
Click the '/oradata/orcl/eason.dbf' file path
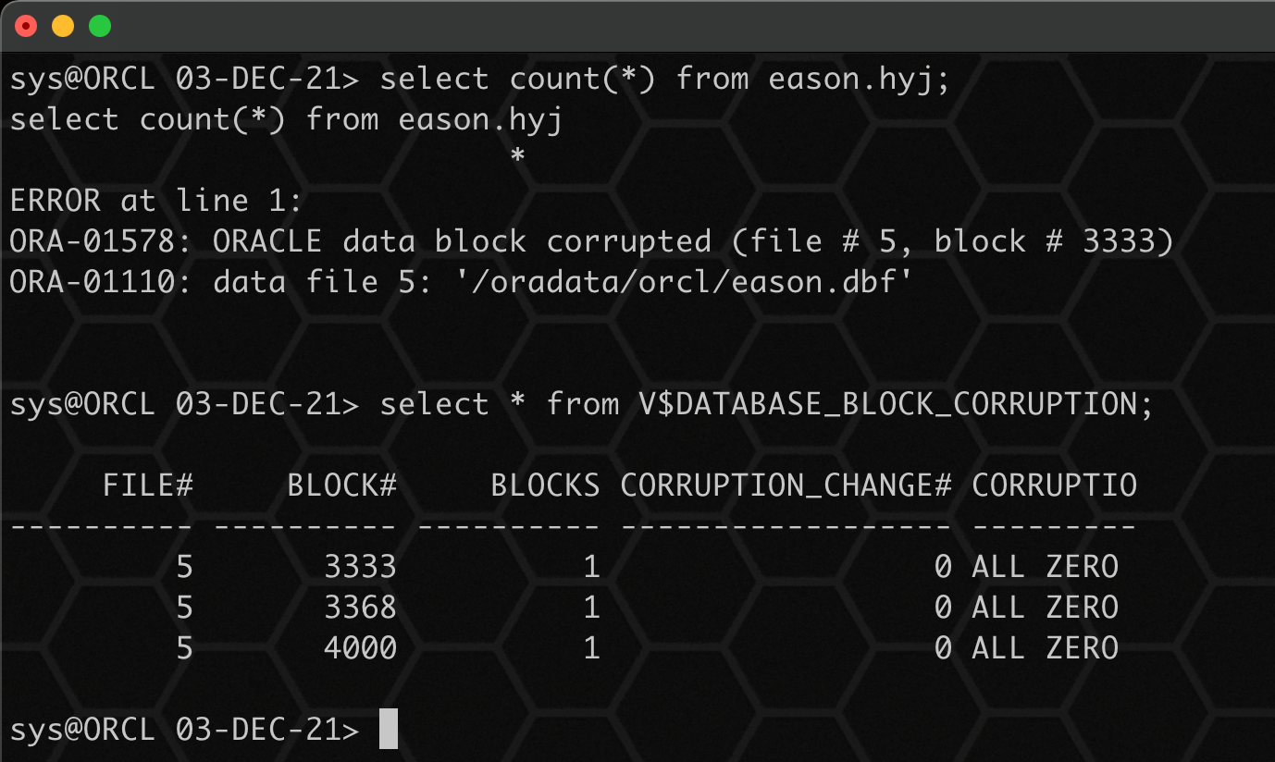(684, 282)
